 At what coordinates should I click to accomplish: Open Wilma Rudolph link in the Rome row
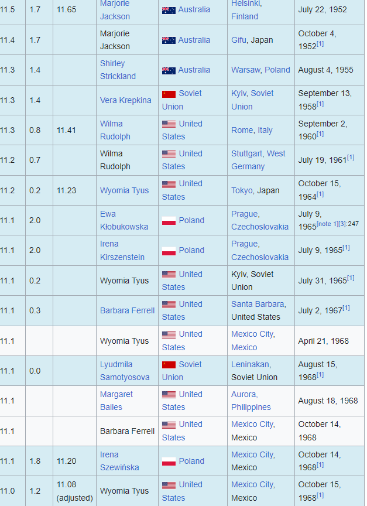pos(115,130)
